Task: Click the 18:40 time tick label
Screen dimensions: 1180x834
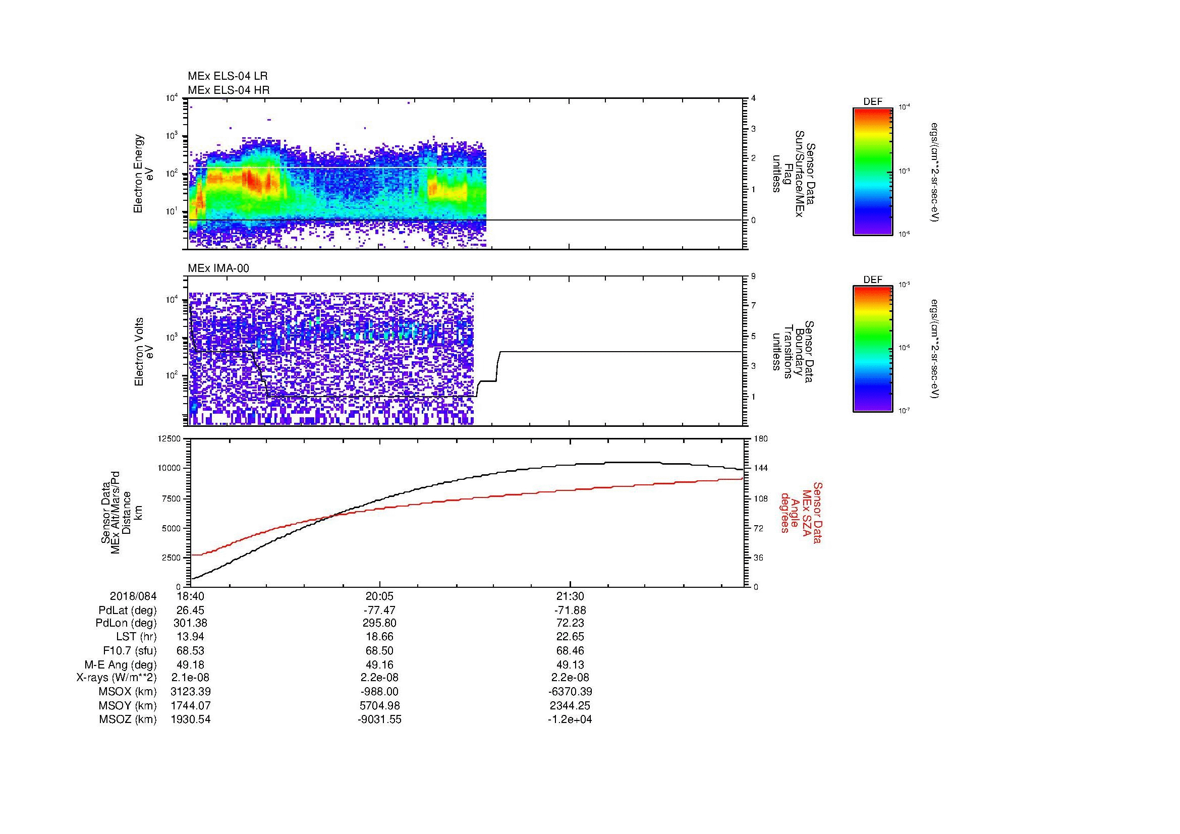Action: click(x=191, y=596)
